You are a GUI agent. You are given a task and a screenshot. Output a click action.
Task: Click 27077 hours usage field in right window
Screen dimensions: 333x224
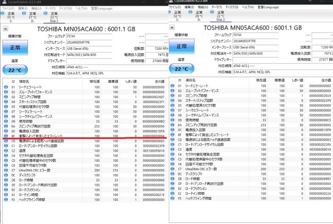pyautogui.click(x=322, y=59)
